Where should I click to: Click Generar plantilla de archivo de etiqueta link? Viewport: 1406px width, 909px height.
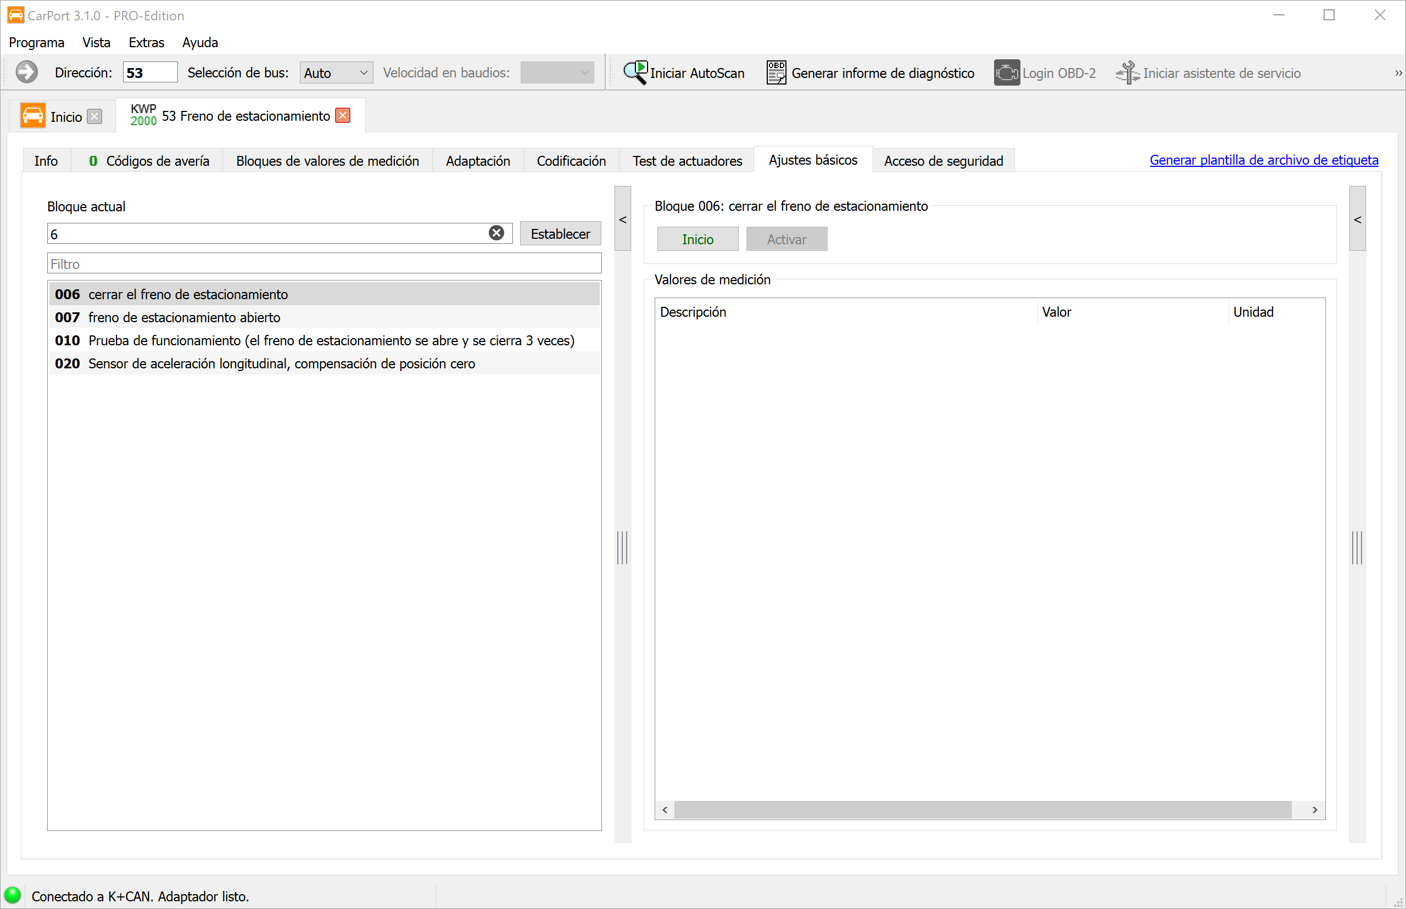coord(1264,160)
